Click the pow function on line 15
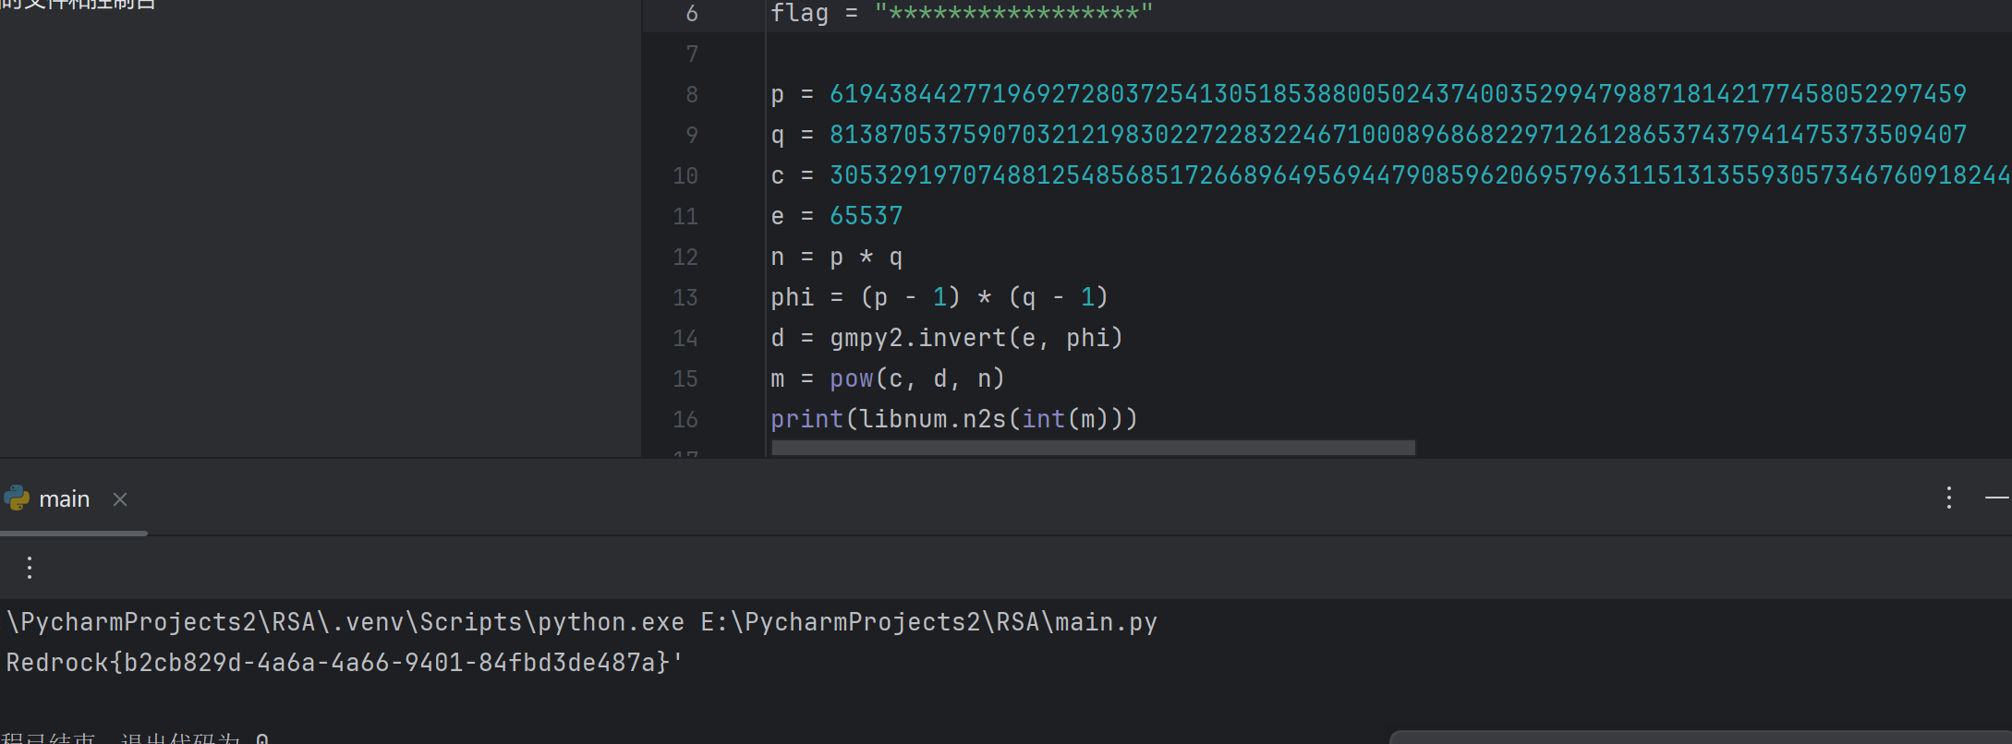Image resolution: width=2012 pixels, height=744 pixels. click(x=851, y=378)
